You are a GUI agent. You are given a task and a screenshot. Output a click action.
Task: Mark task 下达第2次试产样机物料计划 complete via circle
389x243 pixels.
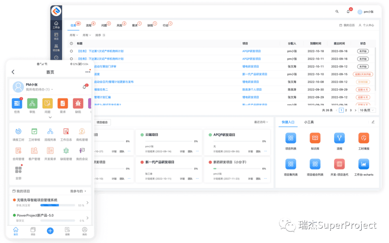(x=71, y=59)
